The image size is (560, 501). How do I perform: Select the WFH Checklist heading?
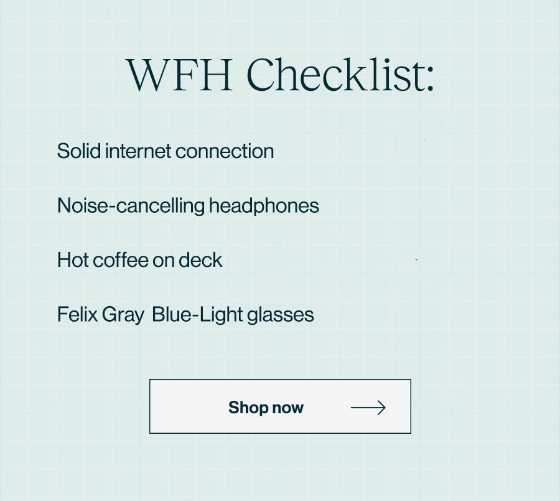(x=281, y=75)
